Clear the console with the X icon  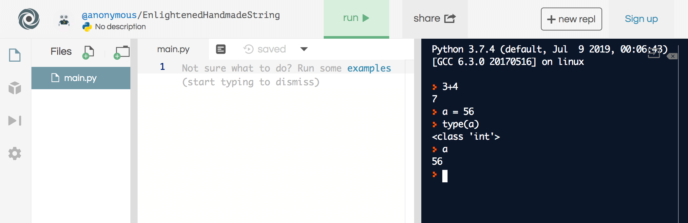672,56
